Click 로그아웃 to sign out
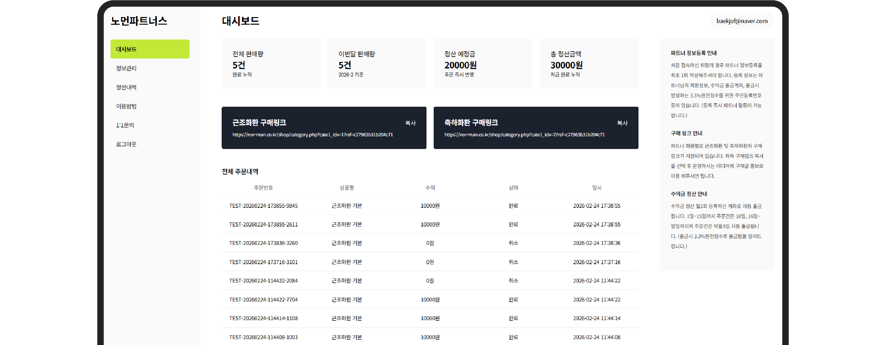This screenshot has width=886, height=345. [126, 144]
